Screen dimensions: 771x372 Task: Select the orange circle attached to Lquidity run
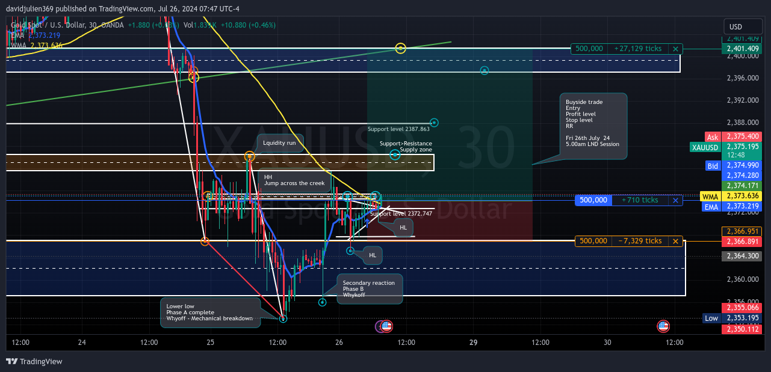[x=249, y=156]
